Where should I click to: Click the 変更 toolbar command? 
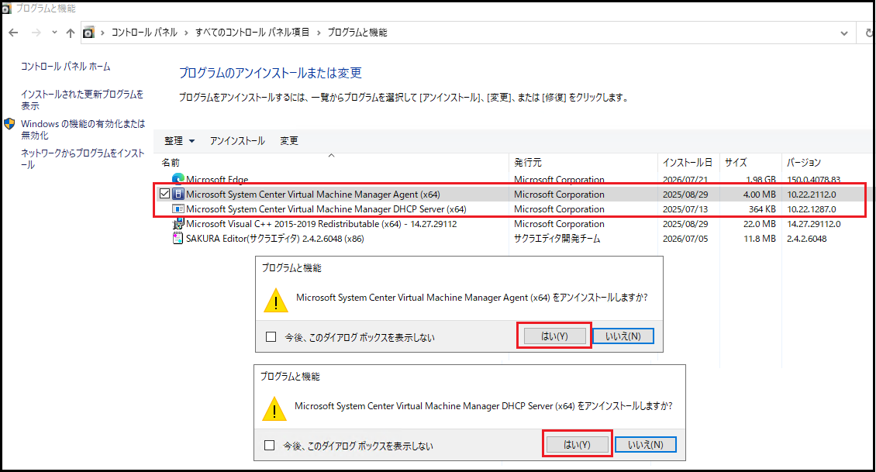(289, 141)
